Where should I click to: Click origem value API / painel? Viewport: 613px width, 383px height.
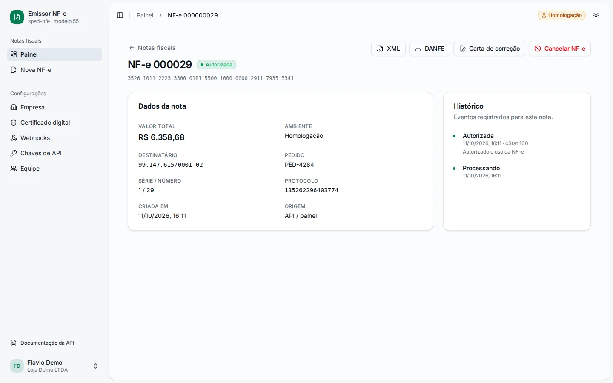pyautogui.click(x=301, y=216)
